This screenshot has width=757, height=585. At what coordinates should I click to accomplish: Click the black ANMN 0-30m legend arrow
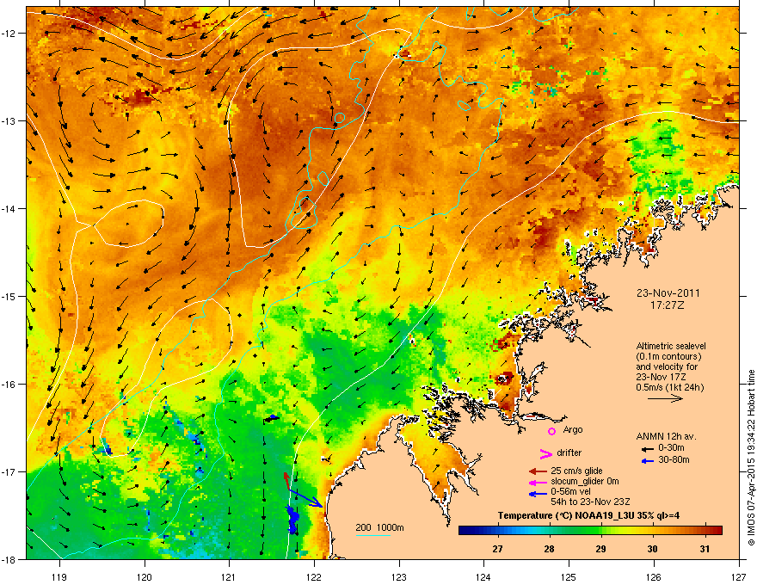pos(648,449)
